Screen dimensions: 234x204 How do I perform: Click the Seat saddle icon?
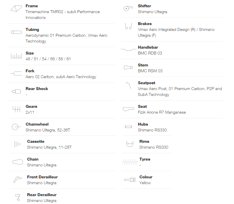coord(128,109)
